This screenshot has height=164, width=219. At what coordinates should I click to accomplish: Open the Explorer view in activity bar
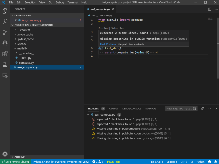(x=5, y=11)
